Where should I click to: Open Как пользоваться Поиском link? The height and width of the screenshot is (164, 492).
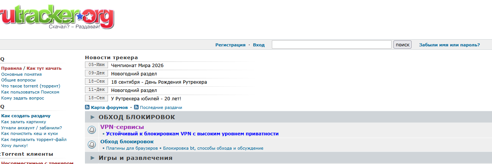click(x=30, y=92)
